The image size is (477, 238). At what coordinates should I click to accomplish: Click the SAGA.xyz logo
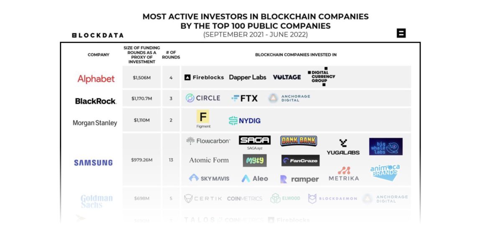[254, 142]
